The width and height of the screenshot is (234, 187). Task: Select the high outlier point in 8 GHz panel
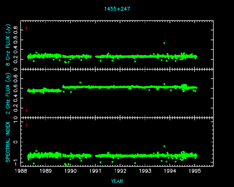(x=164, y=43)
